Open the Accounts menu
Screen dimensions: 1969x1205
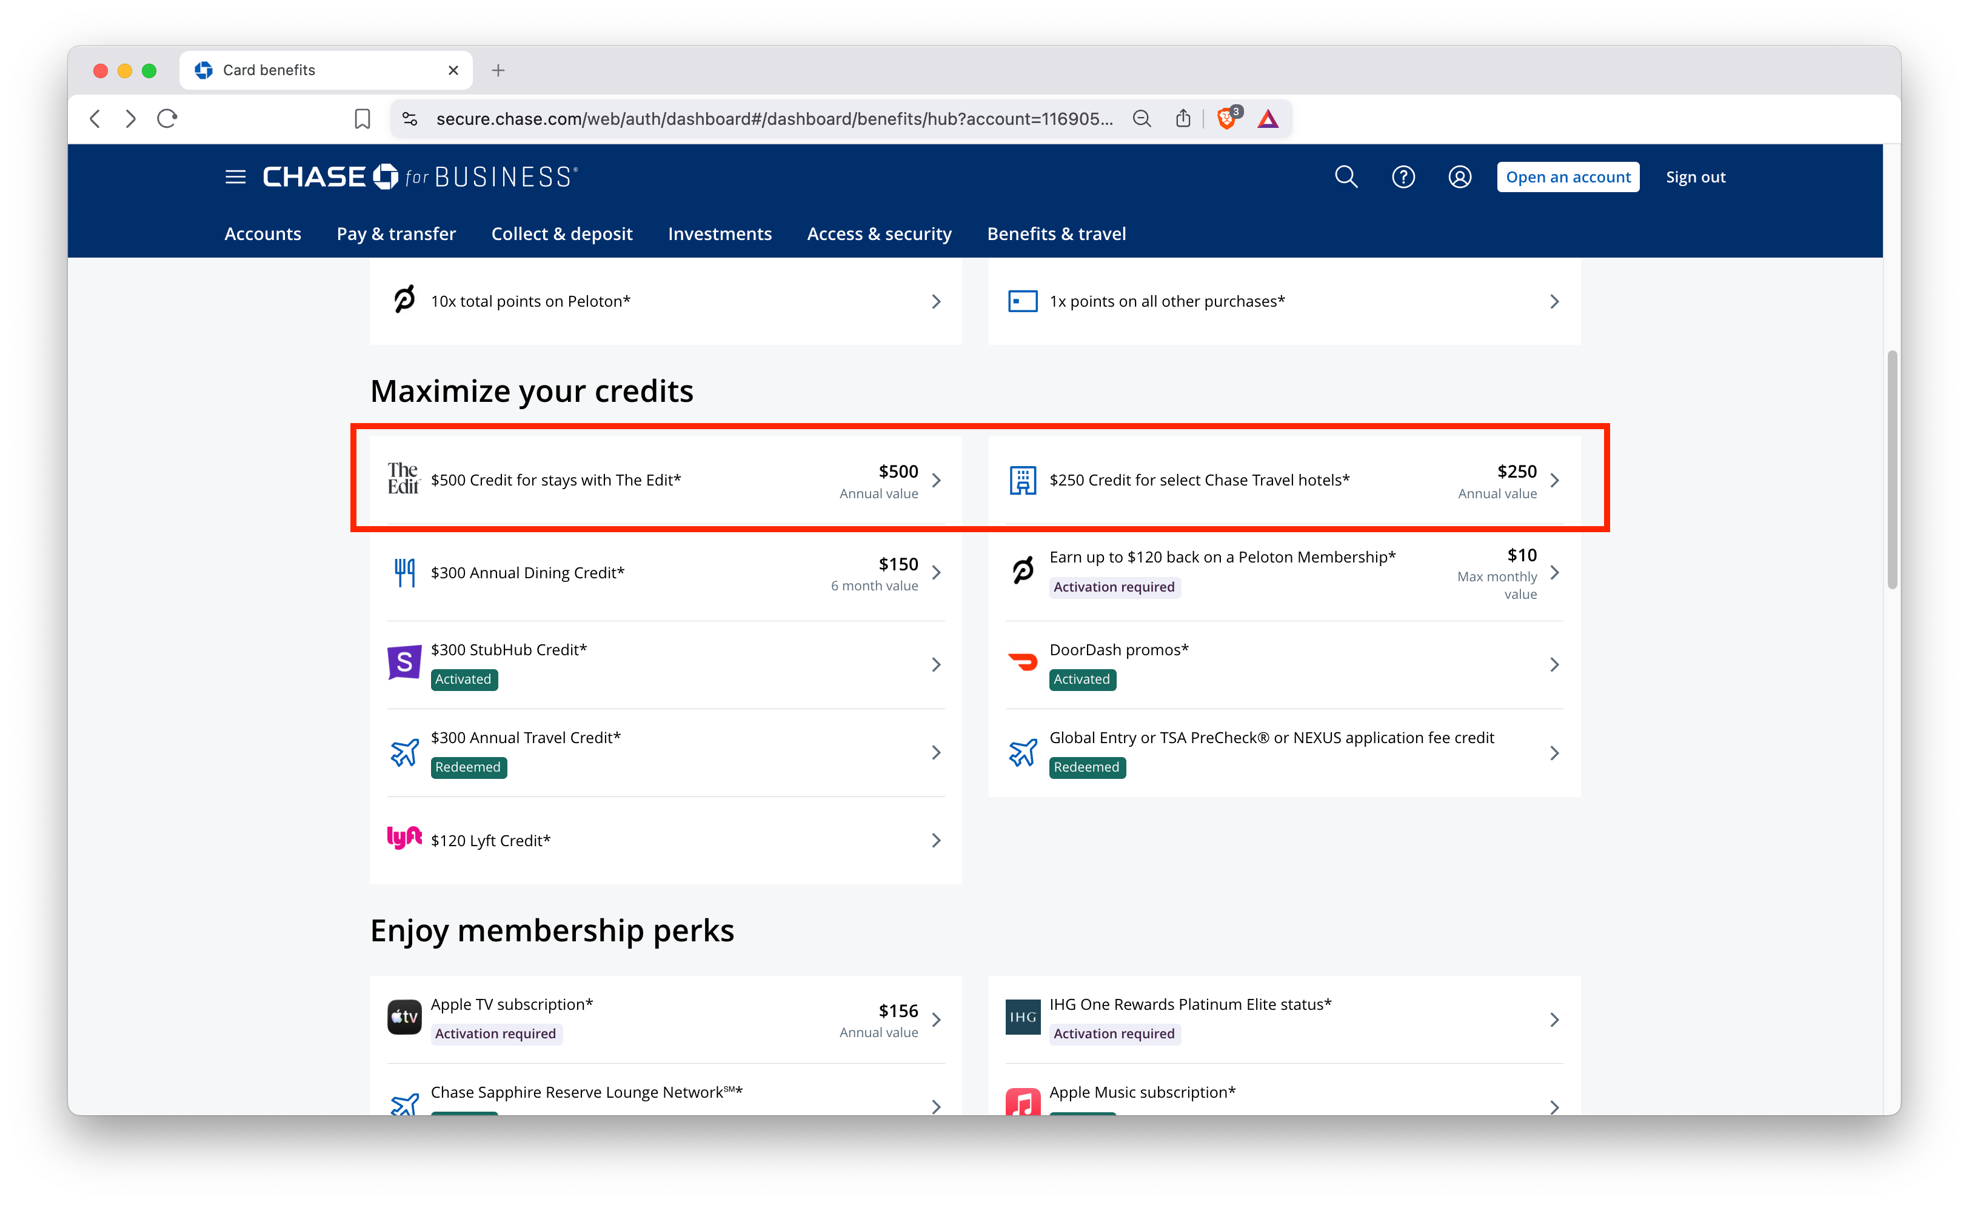point(263,233)
